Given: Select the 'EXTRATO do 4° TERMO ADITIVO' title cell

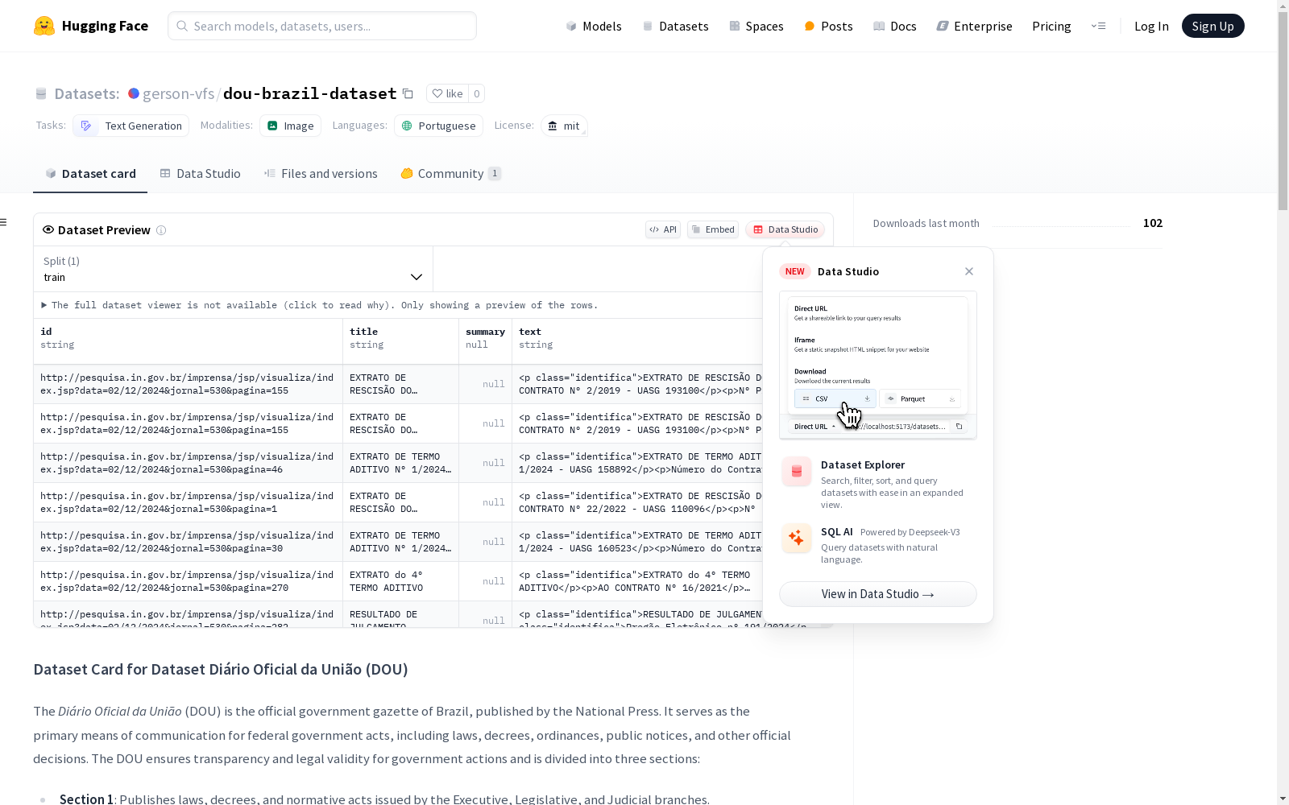Looking at the screenshot, I should [400, 581].
